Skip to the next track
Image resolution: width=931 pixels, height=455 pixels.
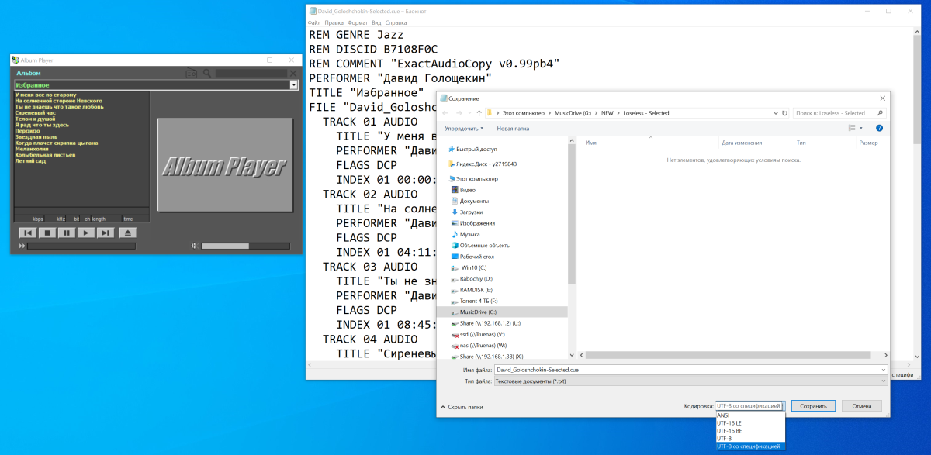click(x=106, y=233)
